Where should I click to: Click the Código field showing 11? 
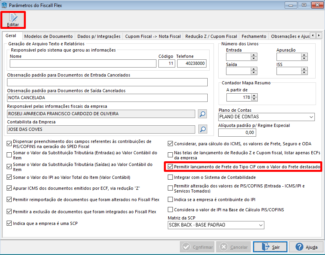[x=167, y=64]
